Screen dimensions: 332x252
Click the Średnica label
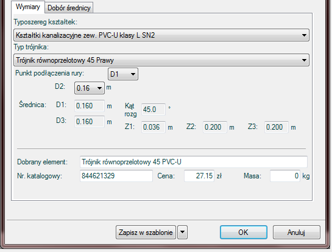pos(33,105)
